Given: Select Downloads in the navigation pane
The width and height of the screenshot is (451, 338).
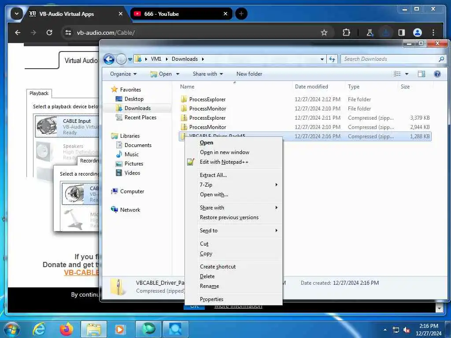Looking at the screenshot, I should (x=133, y=108).
